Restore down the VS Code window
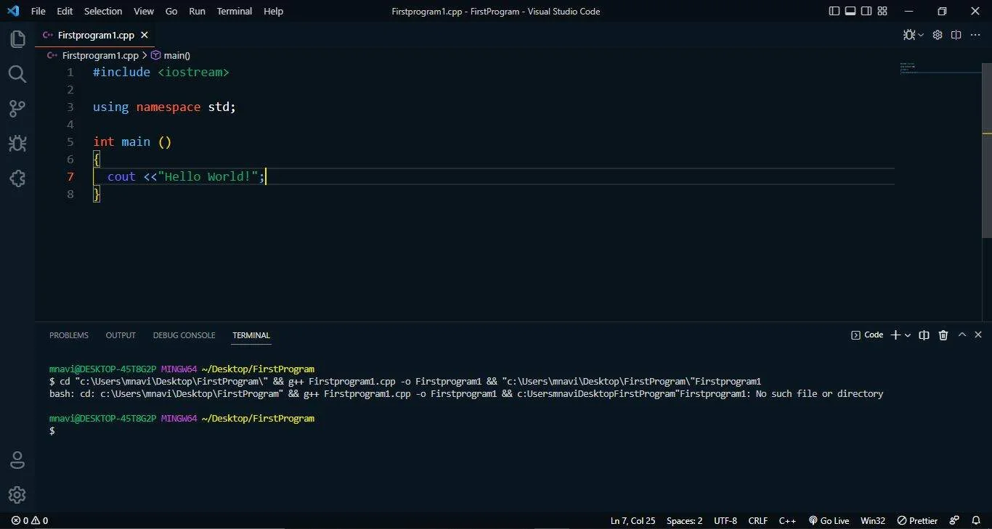 (942, 11)
